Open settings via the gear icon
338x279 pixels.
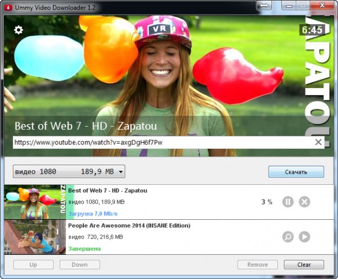(19, 30)
